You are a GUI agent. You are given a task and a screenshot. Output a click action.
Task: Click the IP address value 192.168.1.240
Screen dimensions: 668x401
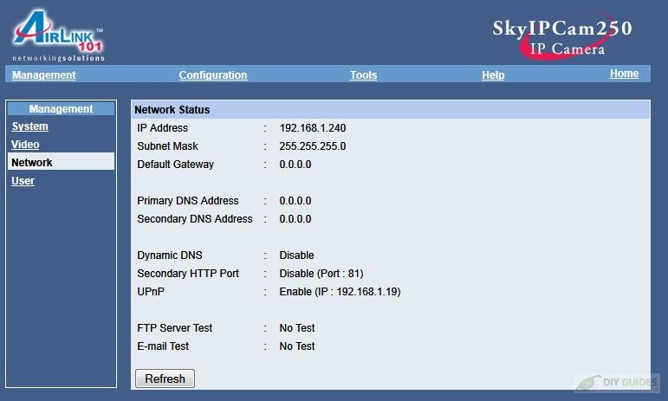coord(312,128)
